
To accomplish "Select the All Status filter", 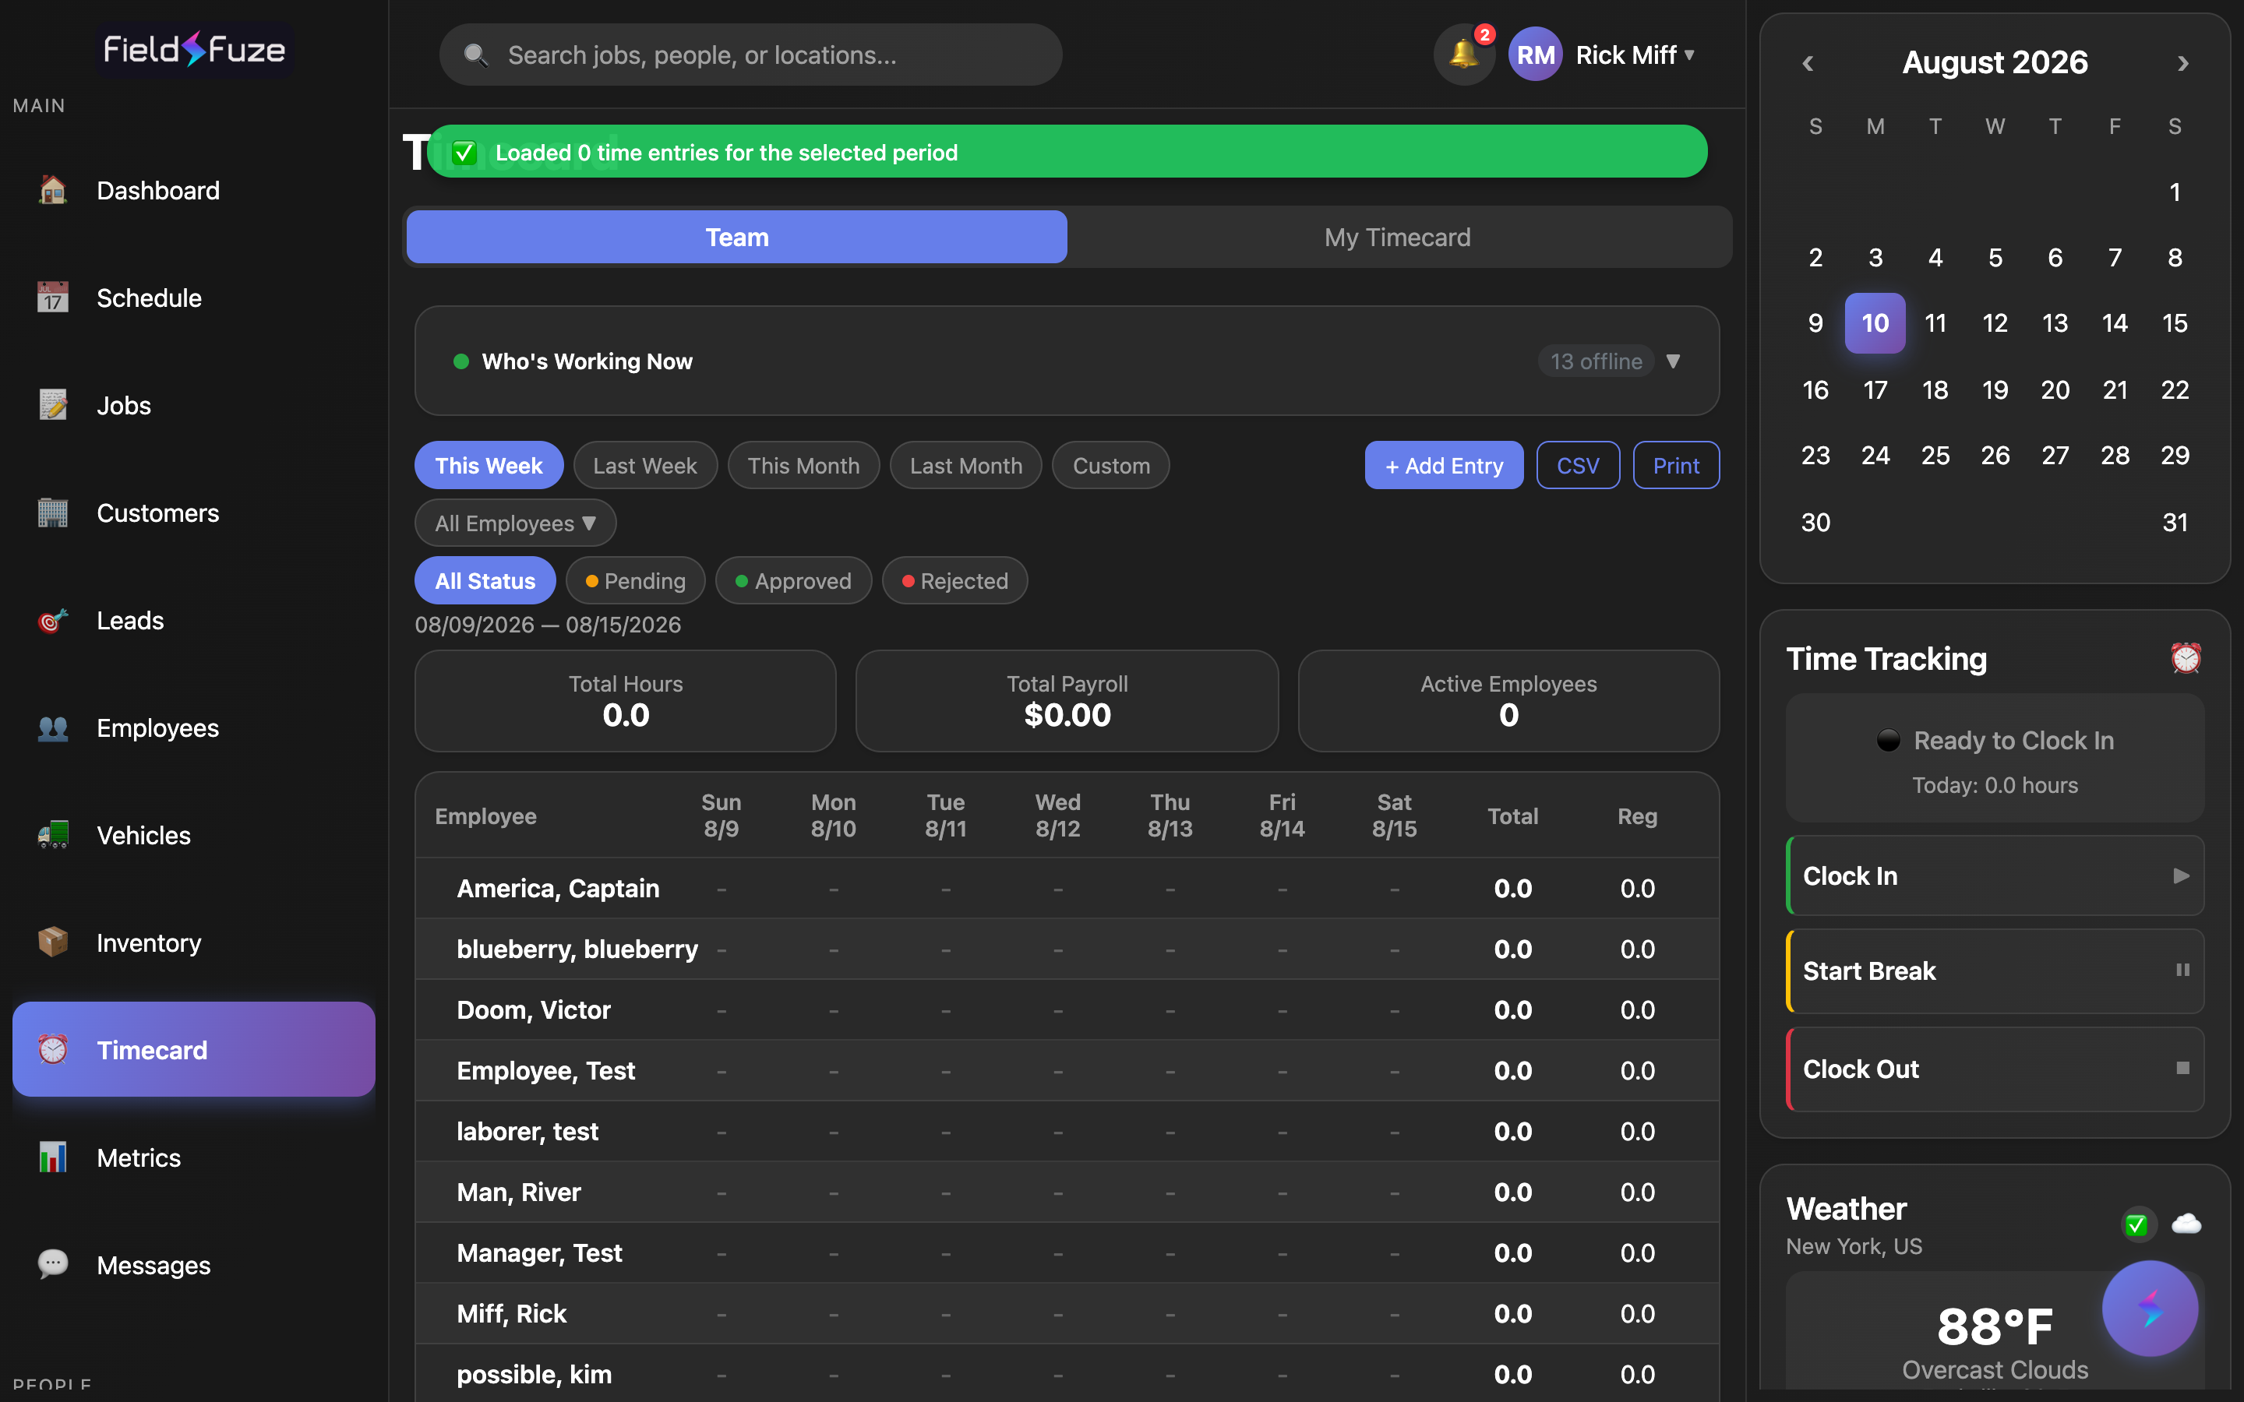I will 485,580.
